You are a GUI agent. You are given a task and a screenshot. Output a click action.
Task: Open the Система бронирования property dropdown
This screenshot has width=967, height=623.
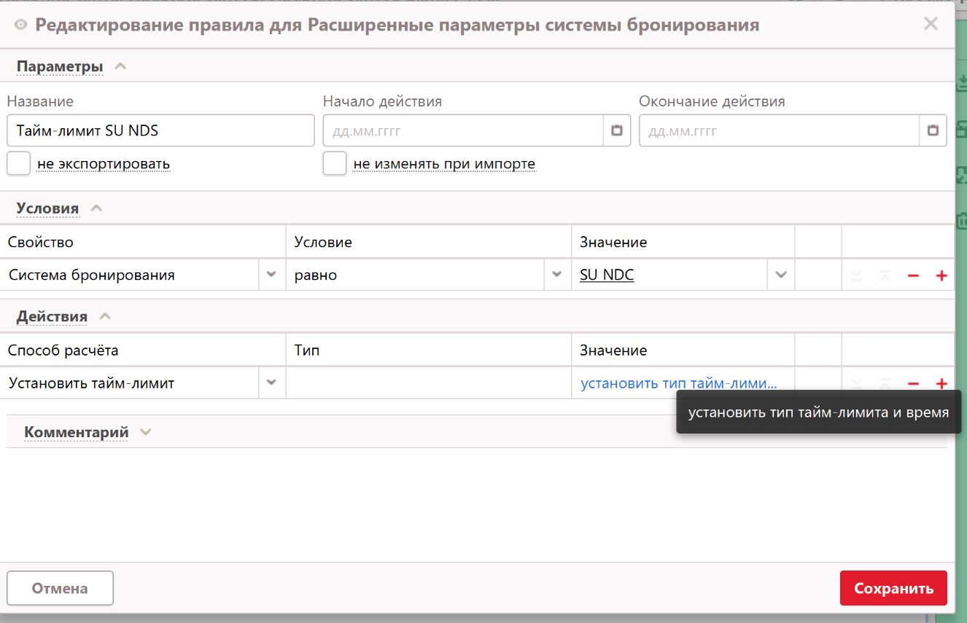click(271, 275)
